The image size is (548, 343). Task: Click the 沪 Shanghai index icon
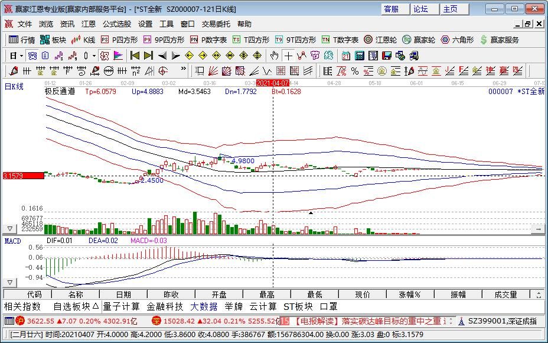coord(20,321)
